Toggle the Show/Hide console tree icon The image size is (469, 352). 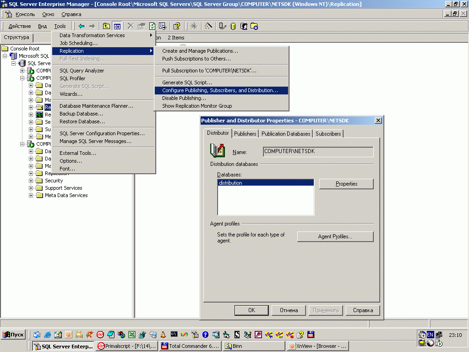pos(117,26)
